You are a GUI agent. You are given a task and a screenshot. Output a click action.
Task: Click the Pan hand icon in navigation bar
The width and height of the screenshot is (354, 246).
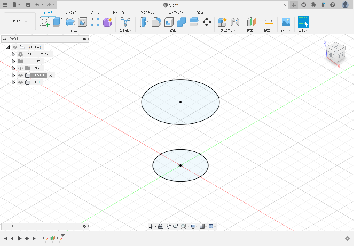tap(168, 226)
